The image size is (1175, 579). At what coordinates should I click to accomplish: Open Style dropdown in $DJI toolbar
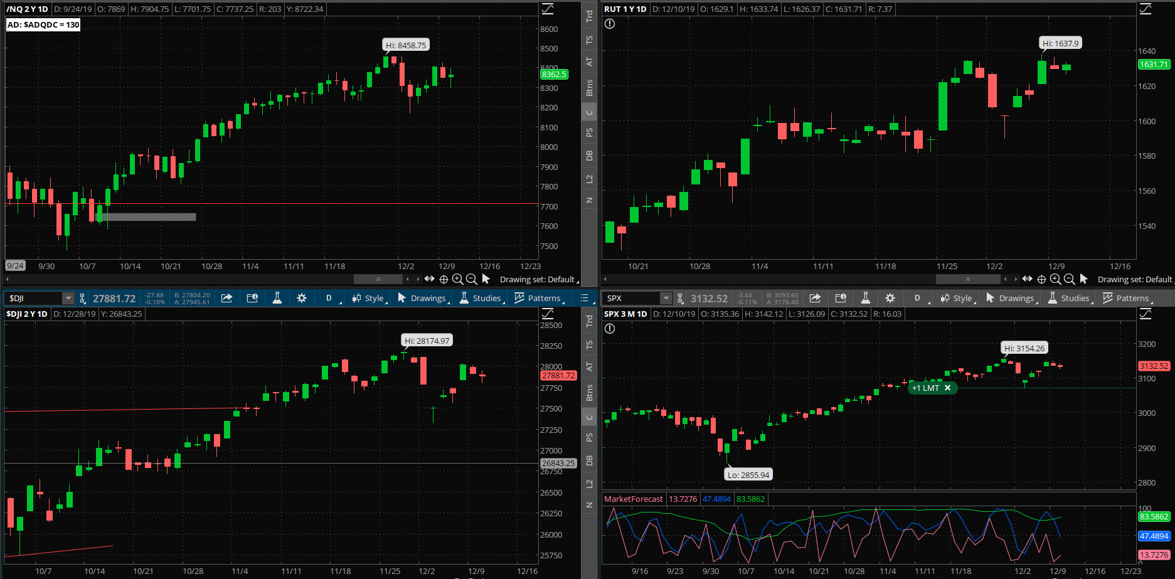pyautogui.click(x=369, y=298)
